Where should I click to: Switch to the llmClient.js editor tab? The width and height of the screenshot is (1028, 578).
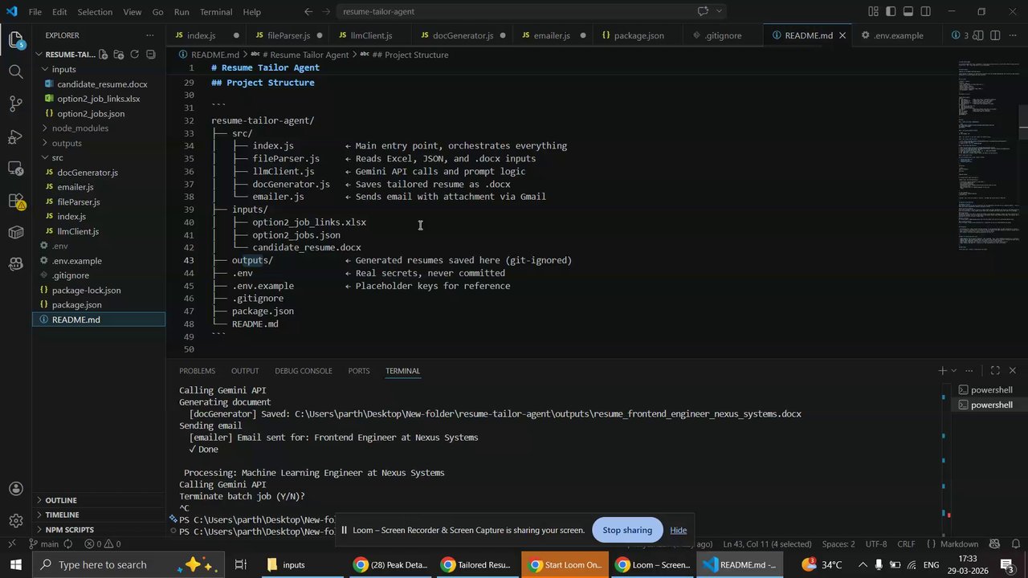370,35
